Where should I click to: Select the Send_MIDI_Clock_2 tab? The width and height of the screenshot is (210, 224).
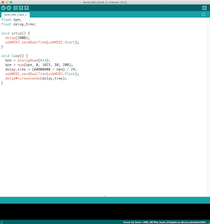15,15
